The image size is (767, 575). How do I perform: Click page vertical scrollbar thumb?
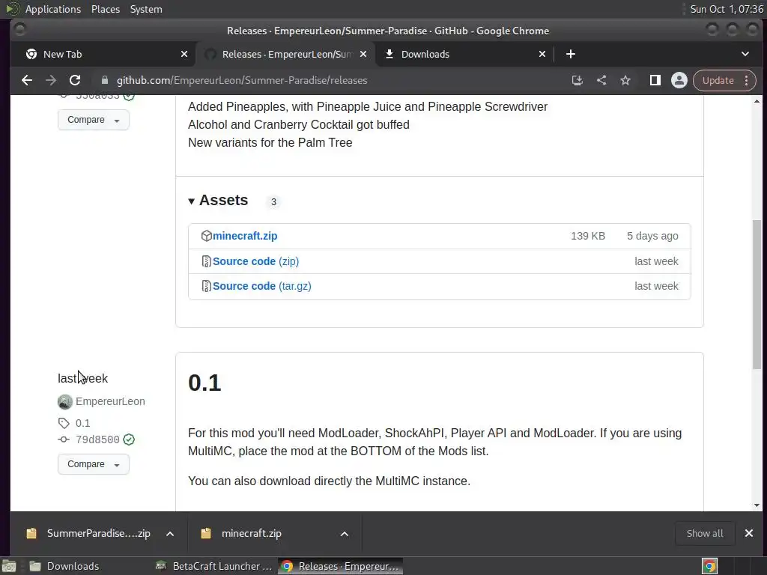[757, 294]
